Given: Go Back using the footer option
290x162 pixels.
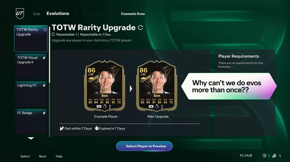Looking at the screenshot, I should (x=43, y=156).
